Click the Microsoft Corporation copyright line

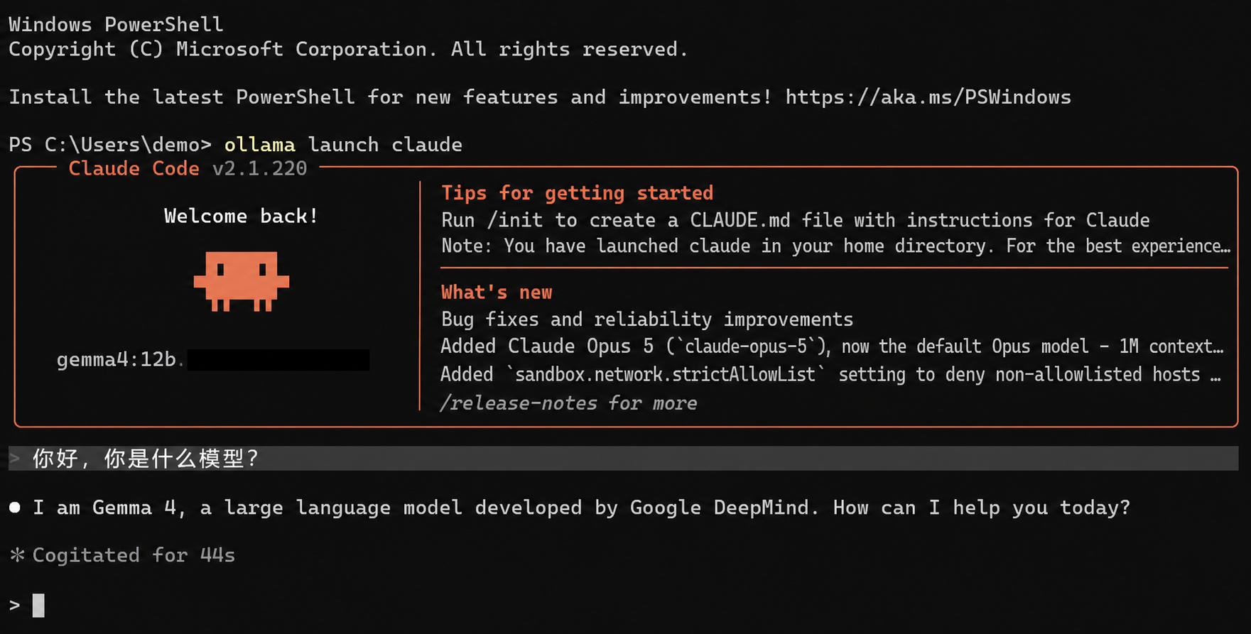[x=348, y=50]
